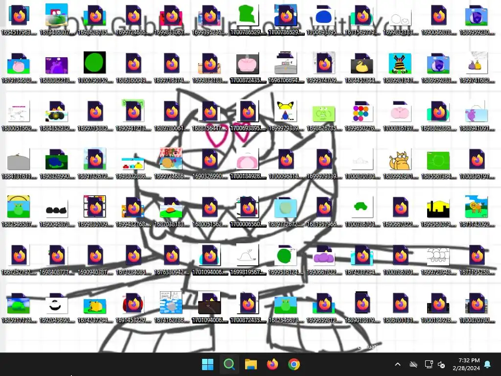Open the OneDrive cloud tray icon
The height and width of the screenshot is (376, 501).
tap(413, 364)
